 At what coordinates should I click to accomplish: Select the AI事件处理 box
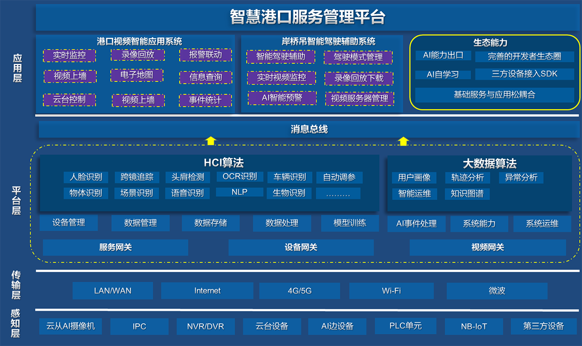tap(417, 224)
